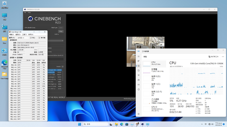Select Disk 2 (E: F:) USB entry

[154, 93]
